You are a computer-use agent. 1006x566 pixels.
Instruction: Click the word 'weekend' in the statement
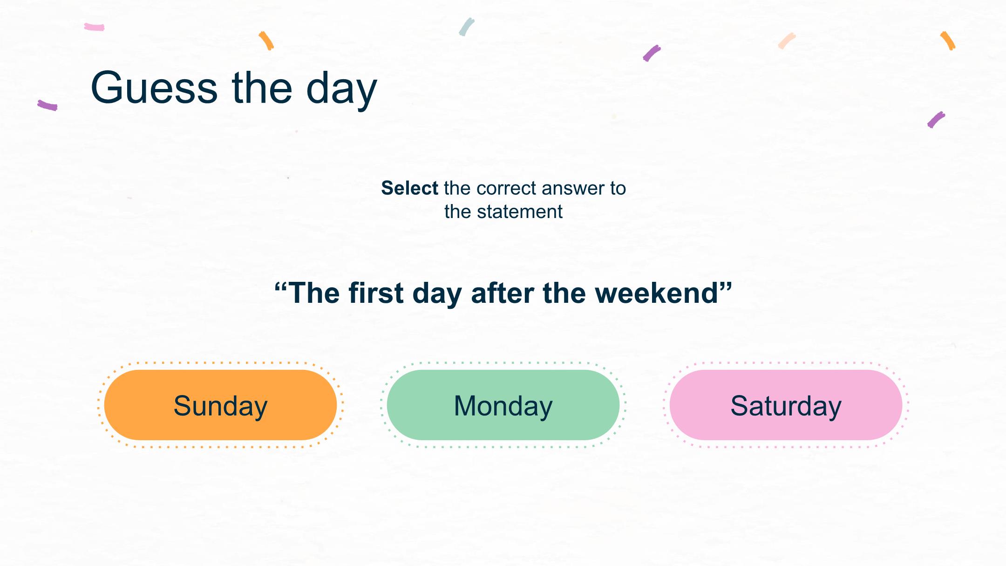pos(657,293)
